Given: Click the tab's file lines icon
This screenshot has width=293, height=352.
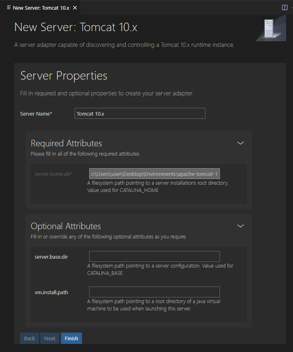Looking at the screenshot, I should 9,8.
